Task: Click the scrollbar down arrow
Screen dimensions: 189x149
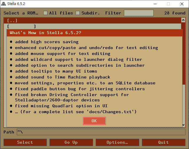Action: tap(183, 125)
